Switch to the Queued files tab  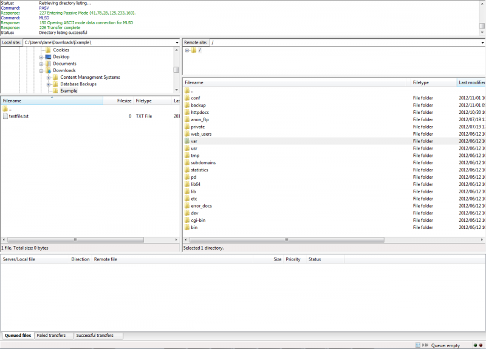point(18,336)
